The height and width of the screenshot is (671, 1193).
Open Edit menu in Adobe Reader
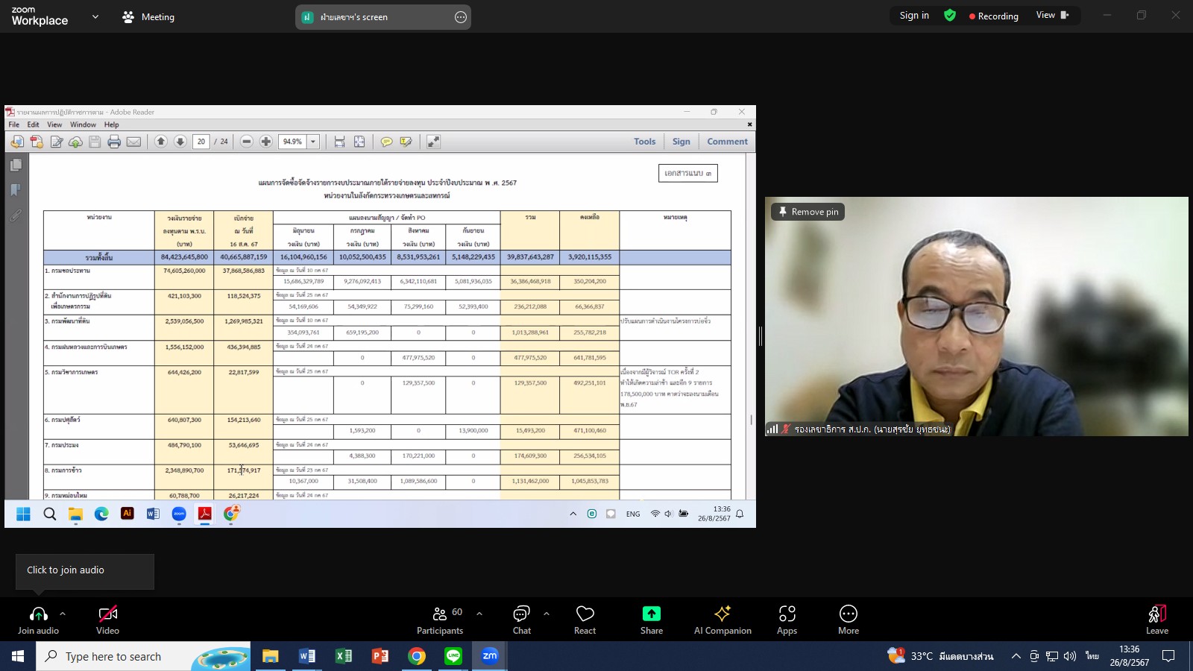[x=34, y=125]
